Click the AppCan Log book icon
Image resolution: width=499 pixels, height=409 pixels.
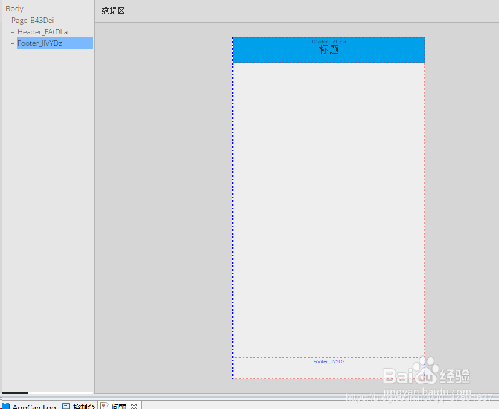tap(5, 406)
